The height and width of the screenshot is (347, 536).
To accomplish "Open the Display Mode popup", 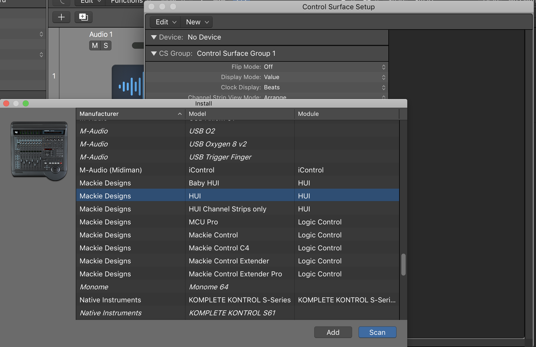I will 383,77.
